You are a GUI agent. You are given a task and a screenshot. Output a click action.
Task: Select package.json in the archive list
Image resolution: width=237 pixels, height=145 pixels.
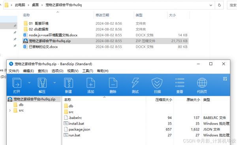click(x=79, y=129)
